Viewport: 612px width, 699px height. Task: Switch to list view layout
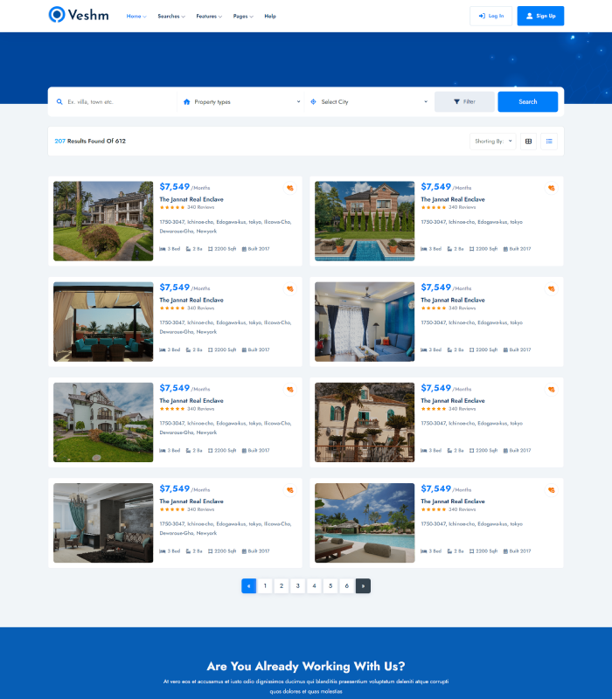tap(549, 141)
